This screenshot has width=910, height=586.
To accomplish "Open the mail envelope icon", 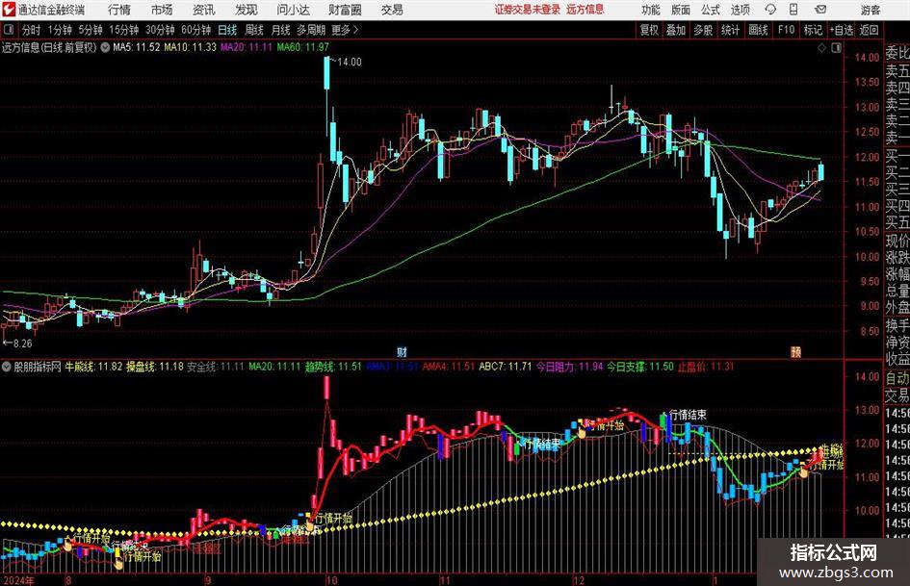I will point(820,10).
